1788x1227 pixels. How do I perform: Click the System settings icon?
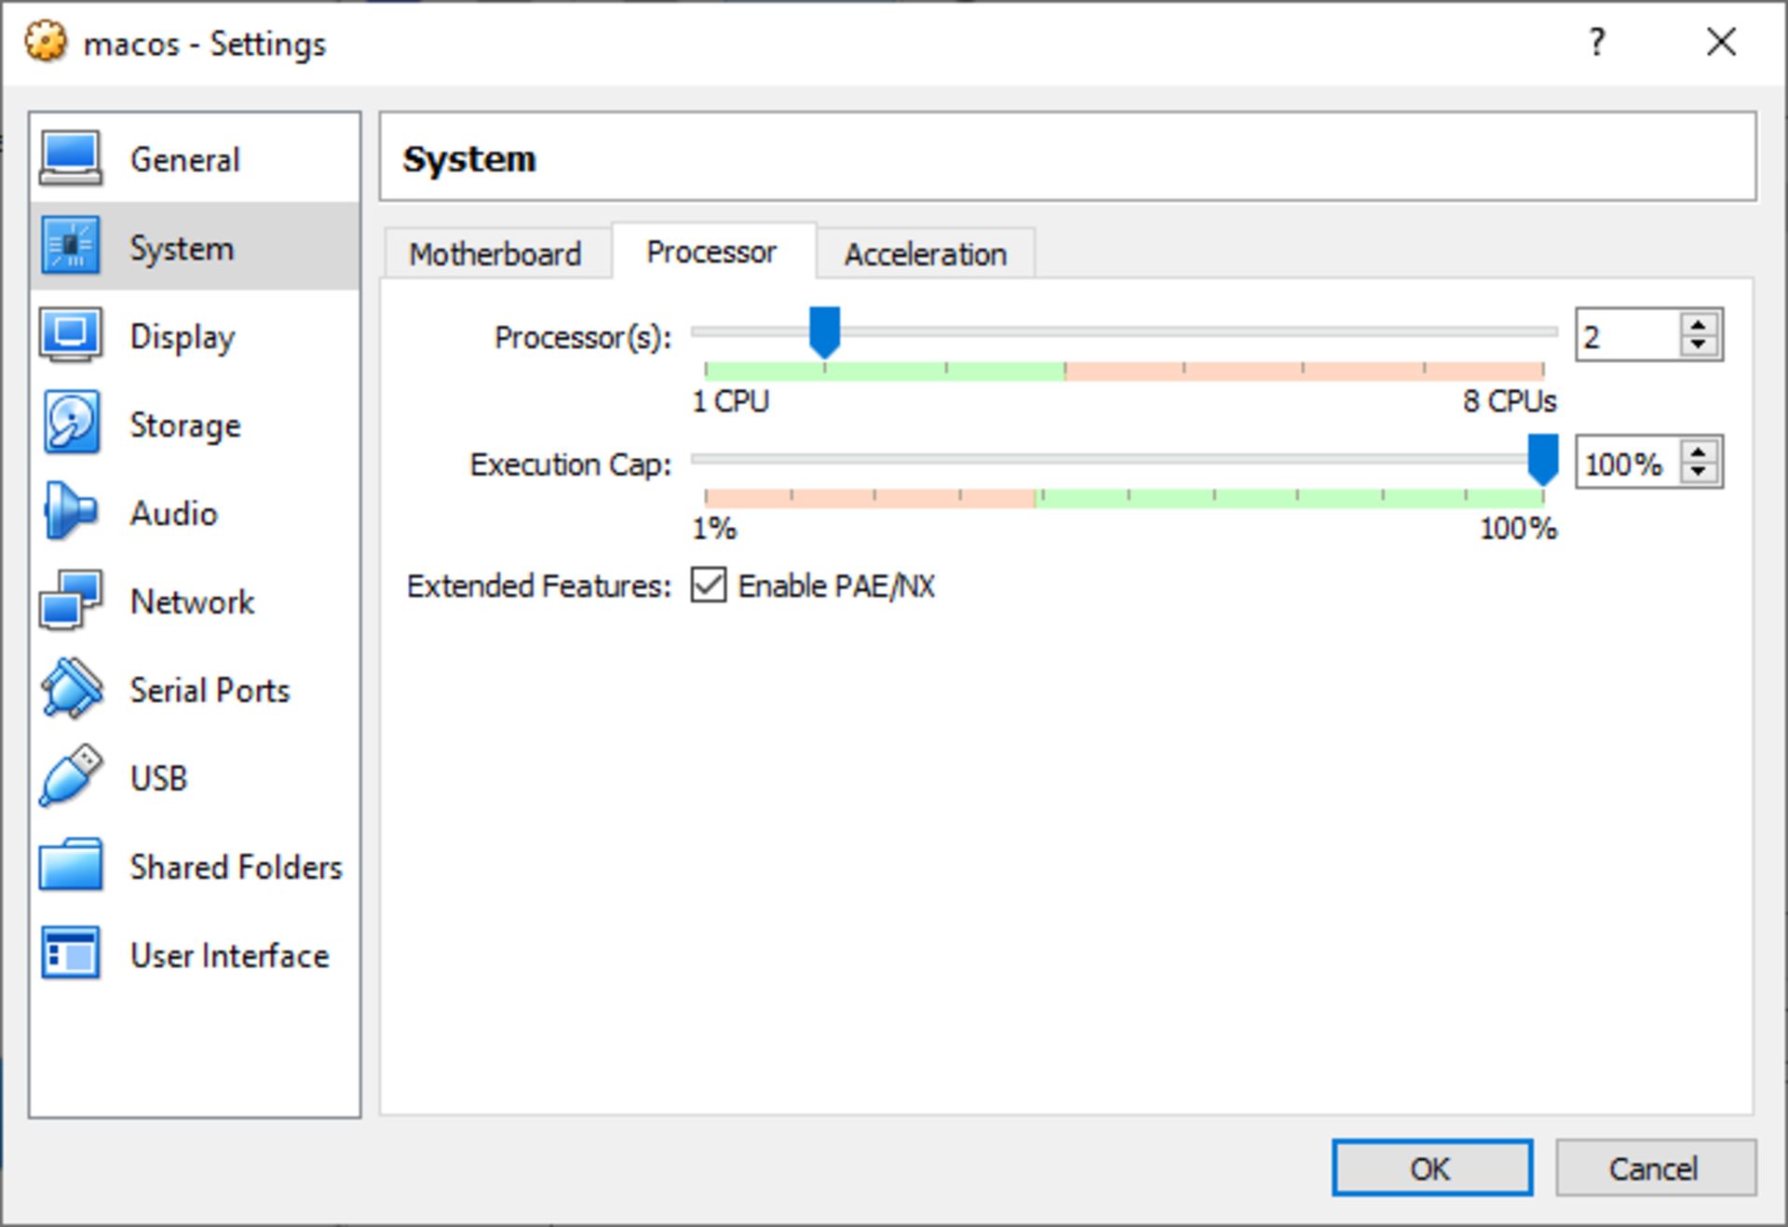71,237
